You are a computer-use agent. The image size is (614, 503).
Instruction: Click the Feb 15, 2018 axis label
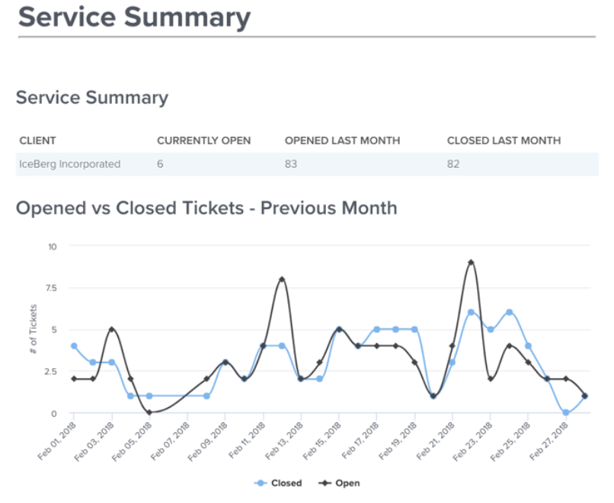point(321,441)
